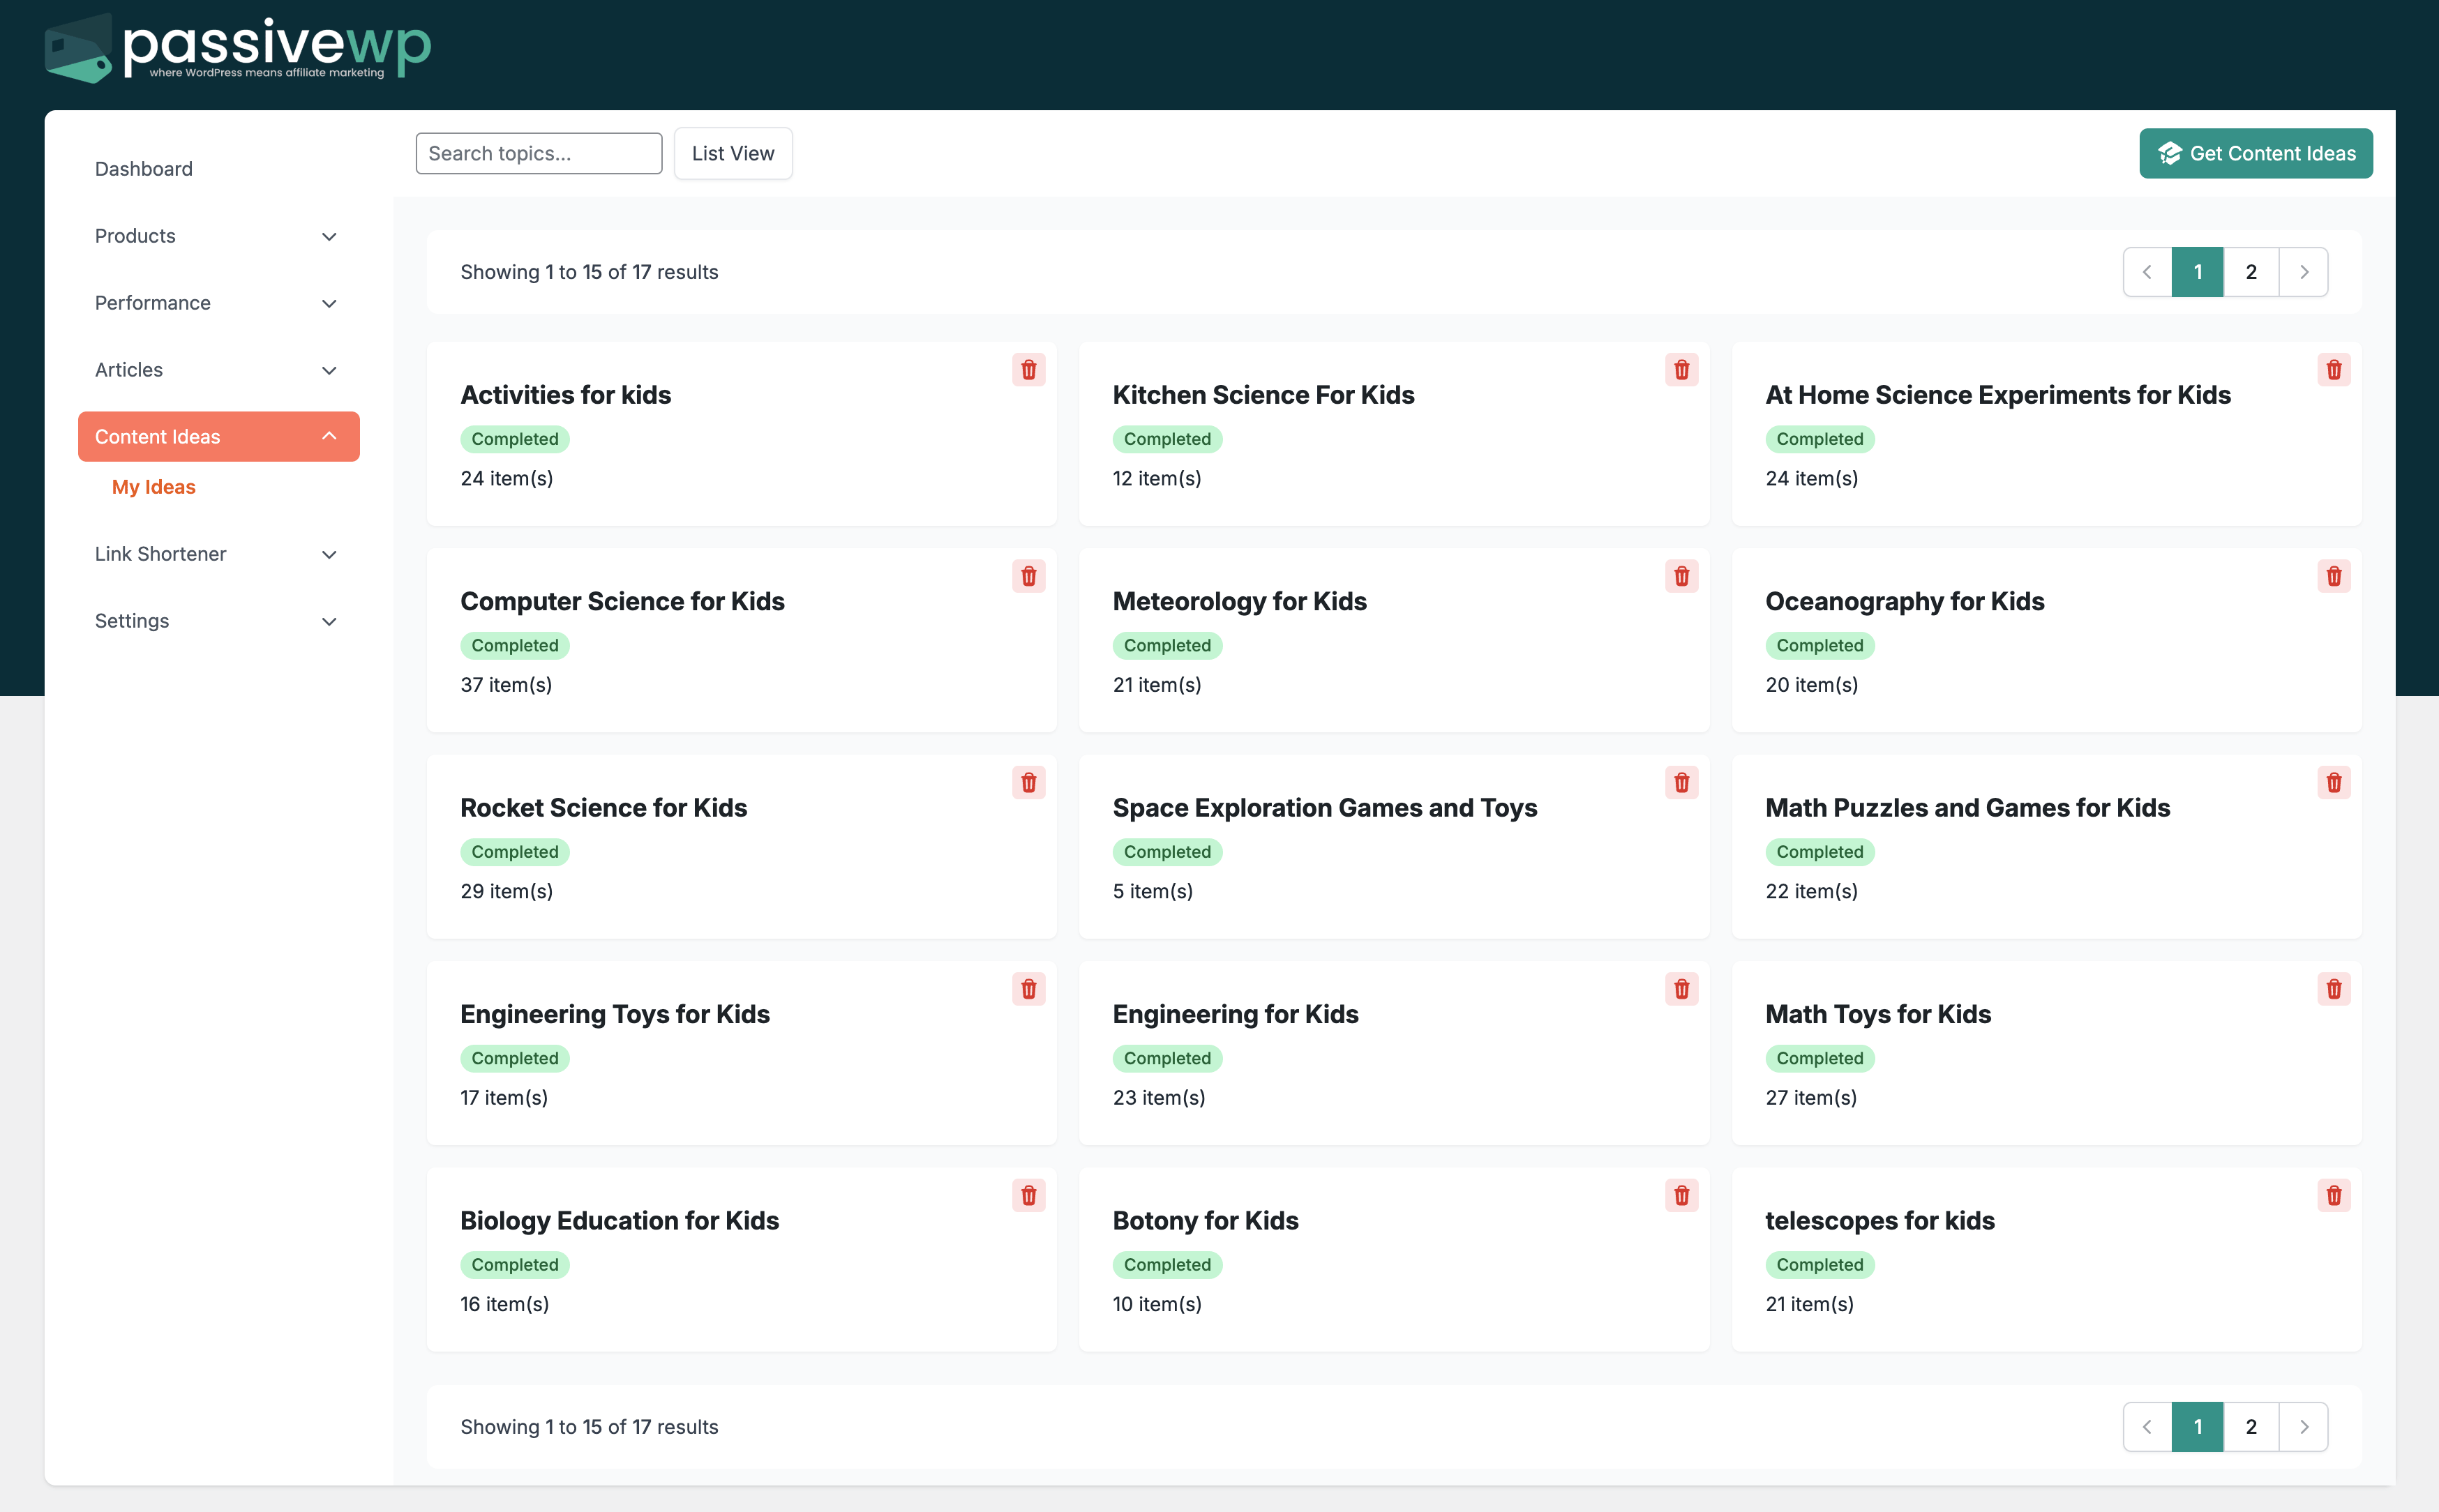Remove the Rocket Science for Kids topic
Viewport: 2439px width, 1512px height.
tap(1028, 783)
